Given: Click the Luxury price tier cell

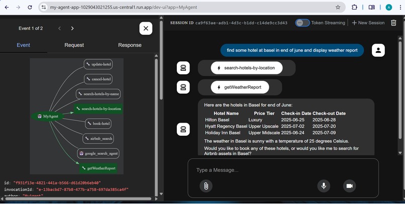Looking at the screenshot, I should [x=255, y=120].
